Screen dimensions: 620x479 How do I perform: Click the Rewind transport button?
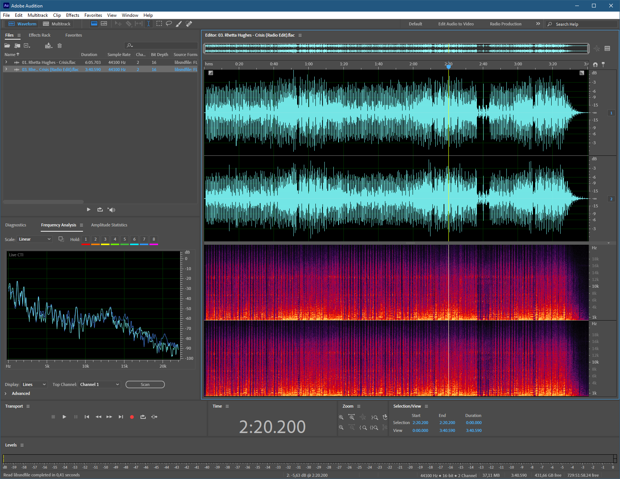[x=98, y=417]
